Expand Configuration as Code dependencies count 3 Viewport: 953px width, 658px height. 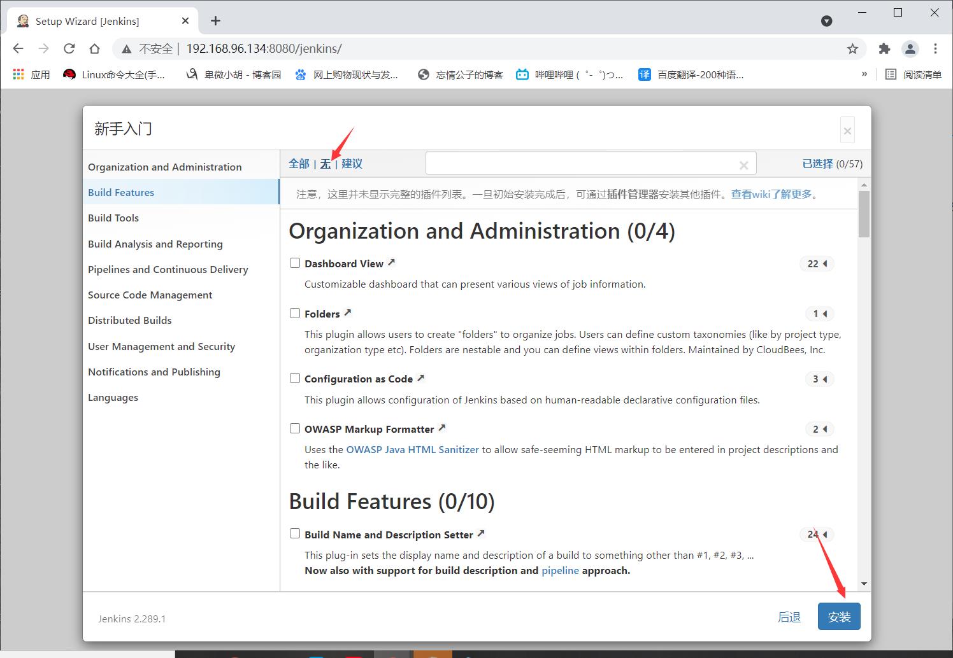(820, 379)
